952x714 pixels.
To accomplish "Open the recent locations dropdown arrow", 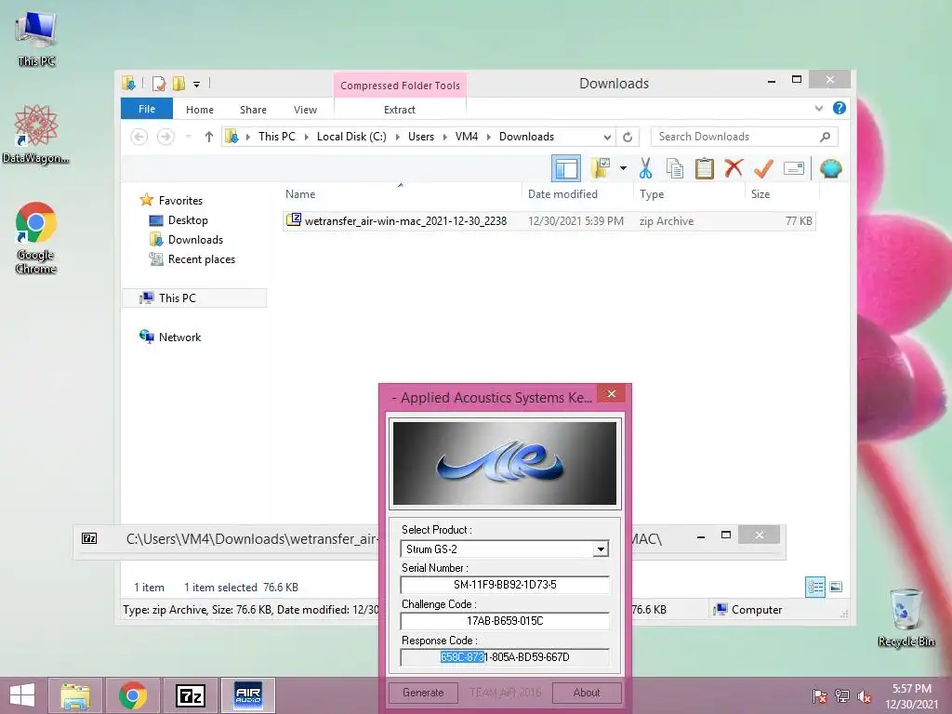I will tap(188, 137).
